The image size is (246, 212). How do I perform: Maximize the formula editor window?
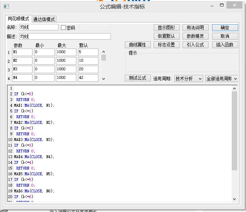tap(222, 5)
